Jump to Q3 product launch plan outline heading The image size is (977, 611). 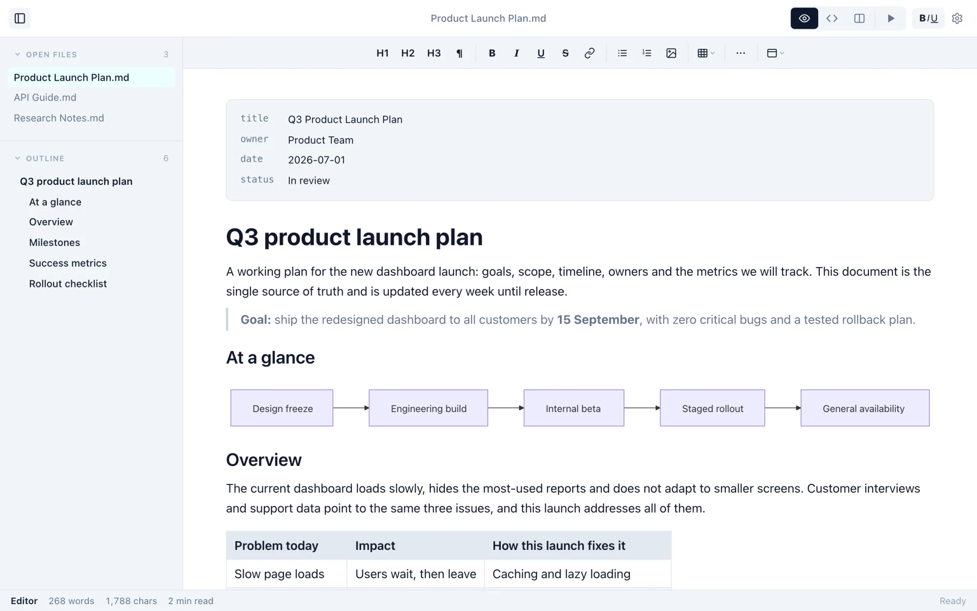pyautogui.click(x=76, y=181)
